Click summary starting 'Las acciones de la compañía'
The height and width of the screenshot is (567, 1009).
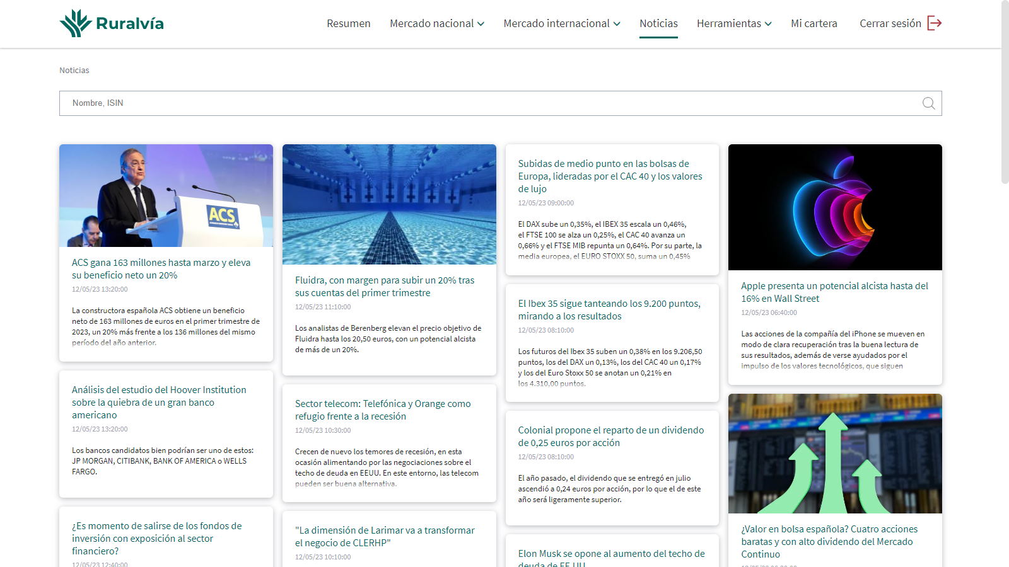point(832,350)
